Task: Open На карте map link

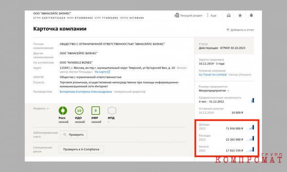Action: click(102, 72)
